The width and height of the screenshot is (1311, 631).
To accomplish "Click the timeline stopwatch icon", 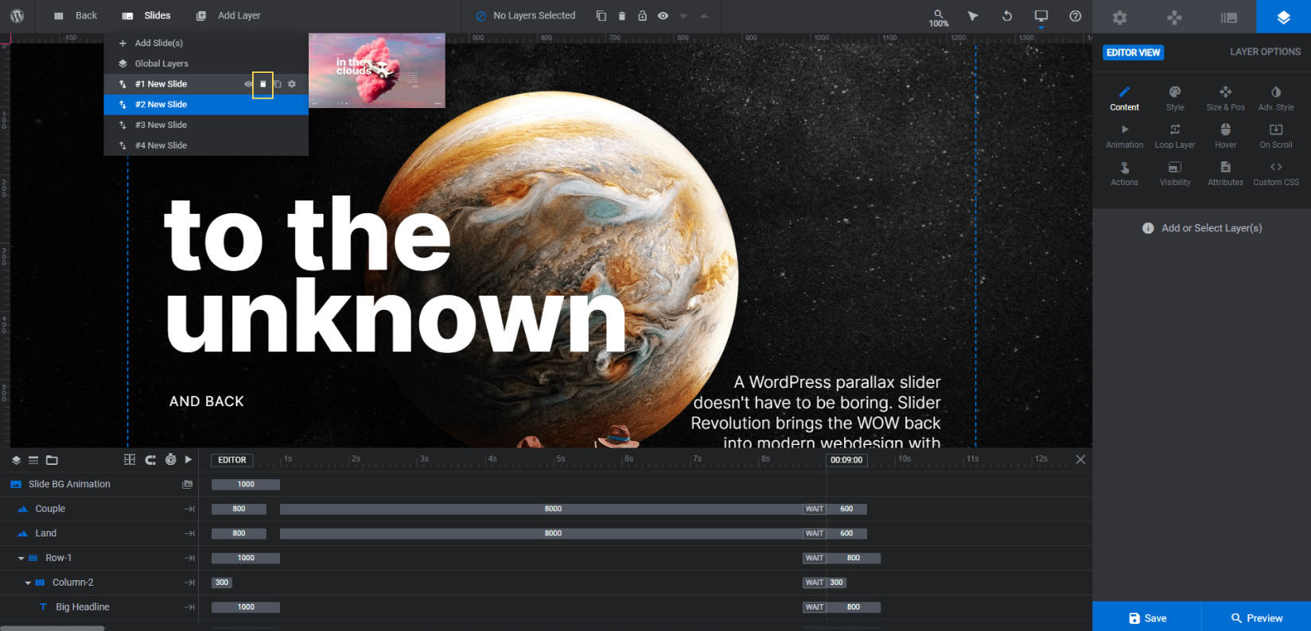I will pyautogui.click(x=170, y=459).
